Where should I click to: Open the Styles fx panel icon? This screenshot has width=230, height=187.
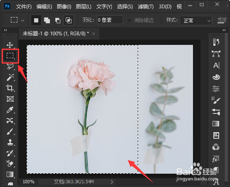click(215, 159)
